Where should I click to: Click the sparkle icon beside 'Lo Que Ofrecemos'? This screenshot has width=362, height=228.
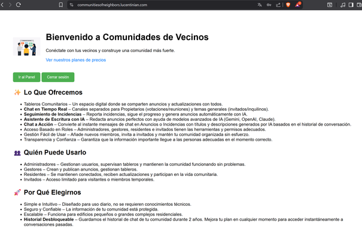pyautogui.click(x=17, y=92)
